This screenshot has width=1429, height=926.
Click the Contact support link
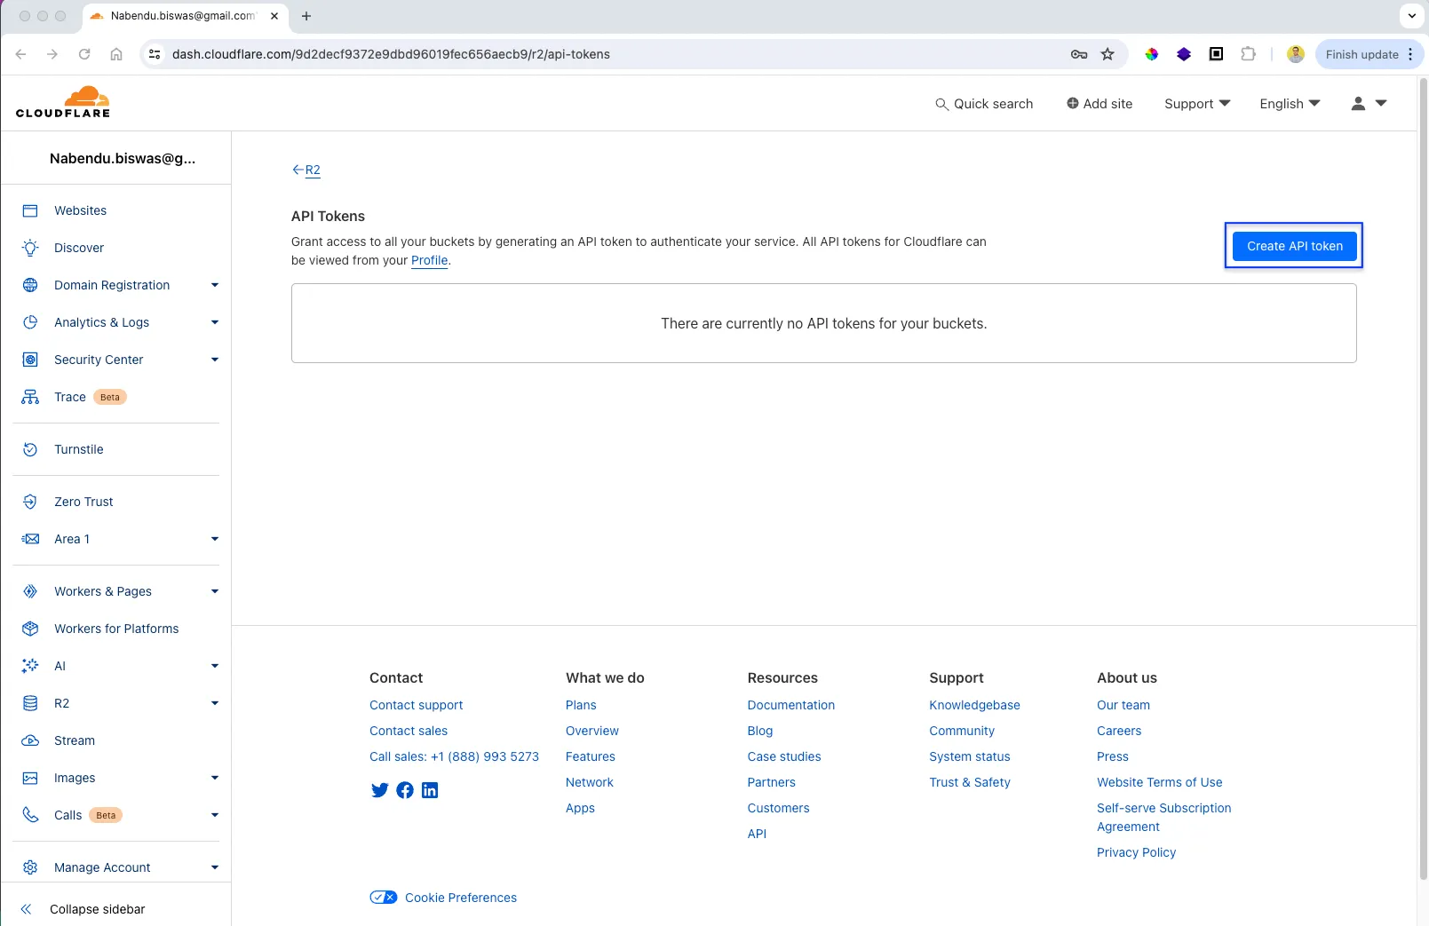tap(417, 705)
